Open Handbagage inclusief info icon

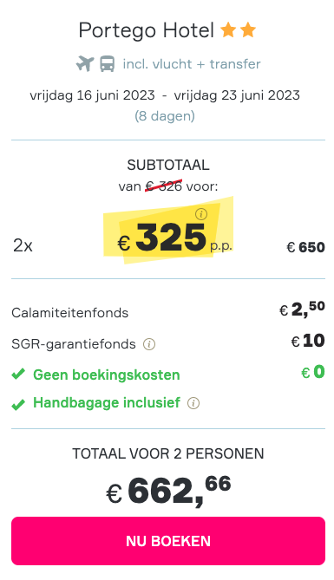(x=193, y=403)
